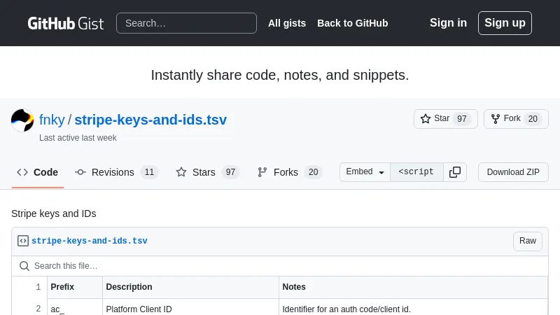Copy the embed script with clipboard icon

point(455,172)
